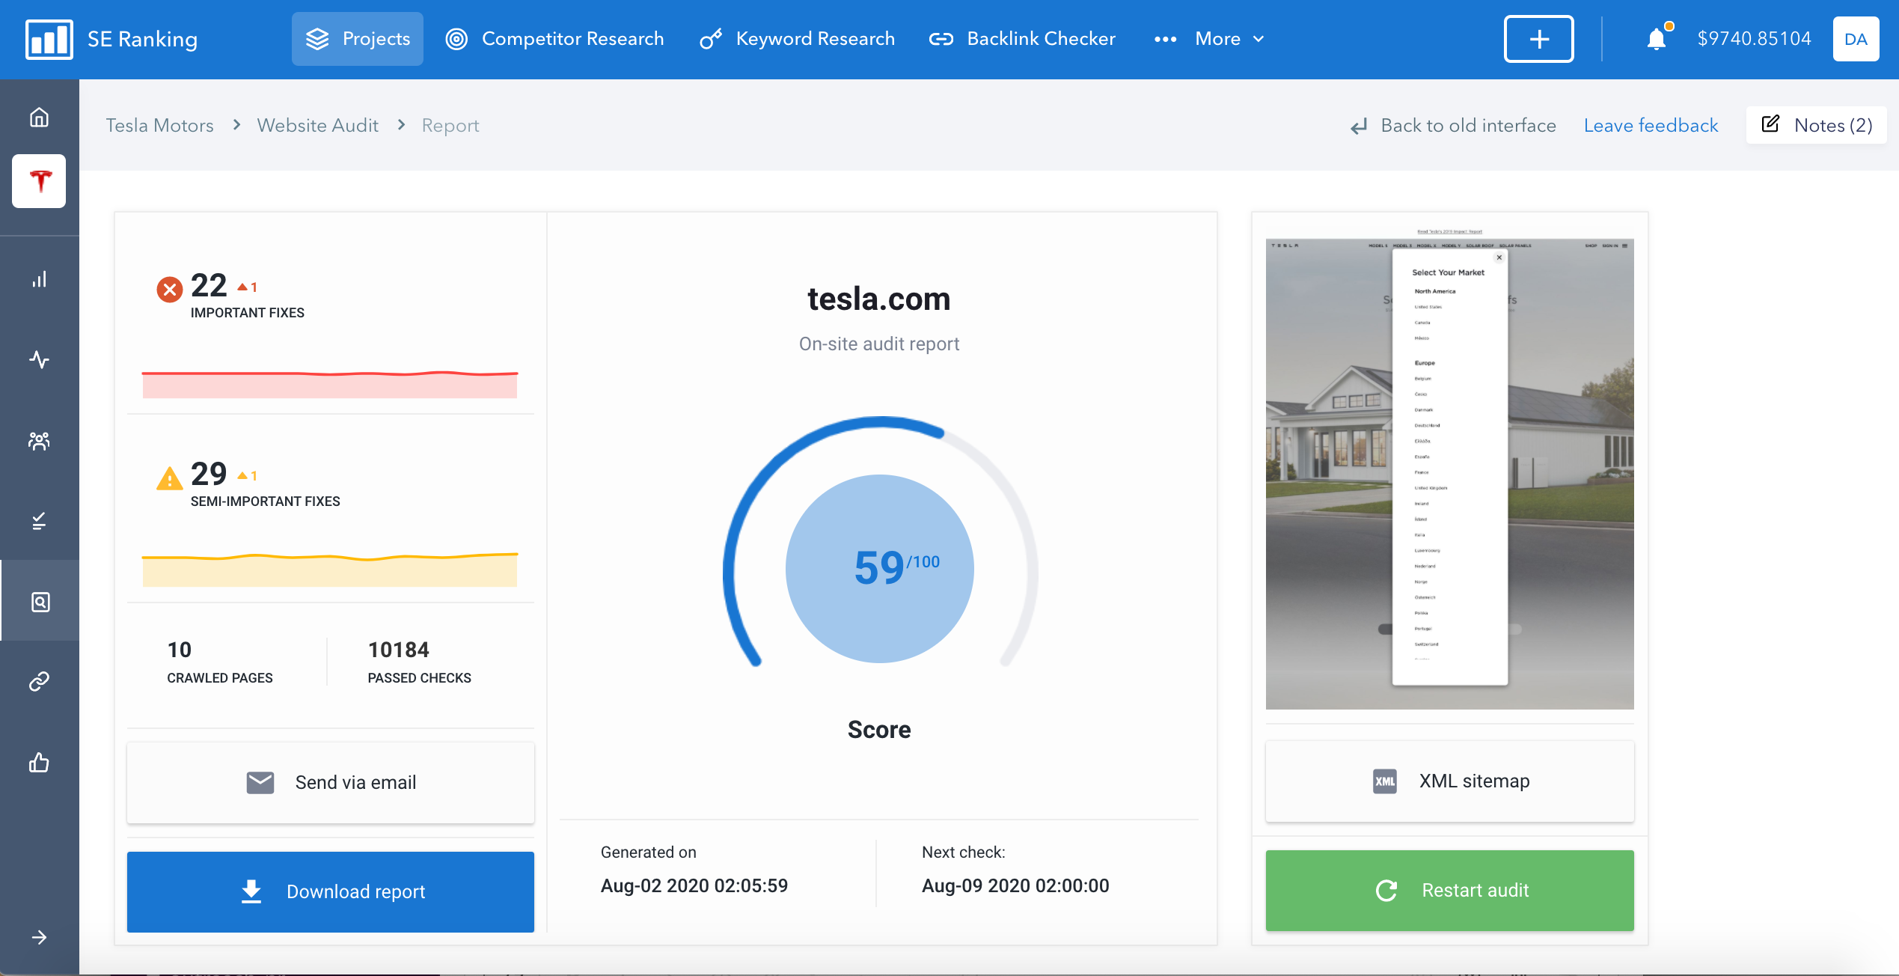Click Leave feedback link
Screen dimensions: 1899x976
pos(1651,126)
